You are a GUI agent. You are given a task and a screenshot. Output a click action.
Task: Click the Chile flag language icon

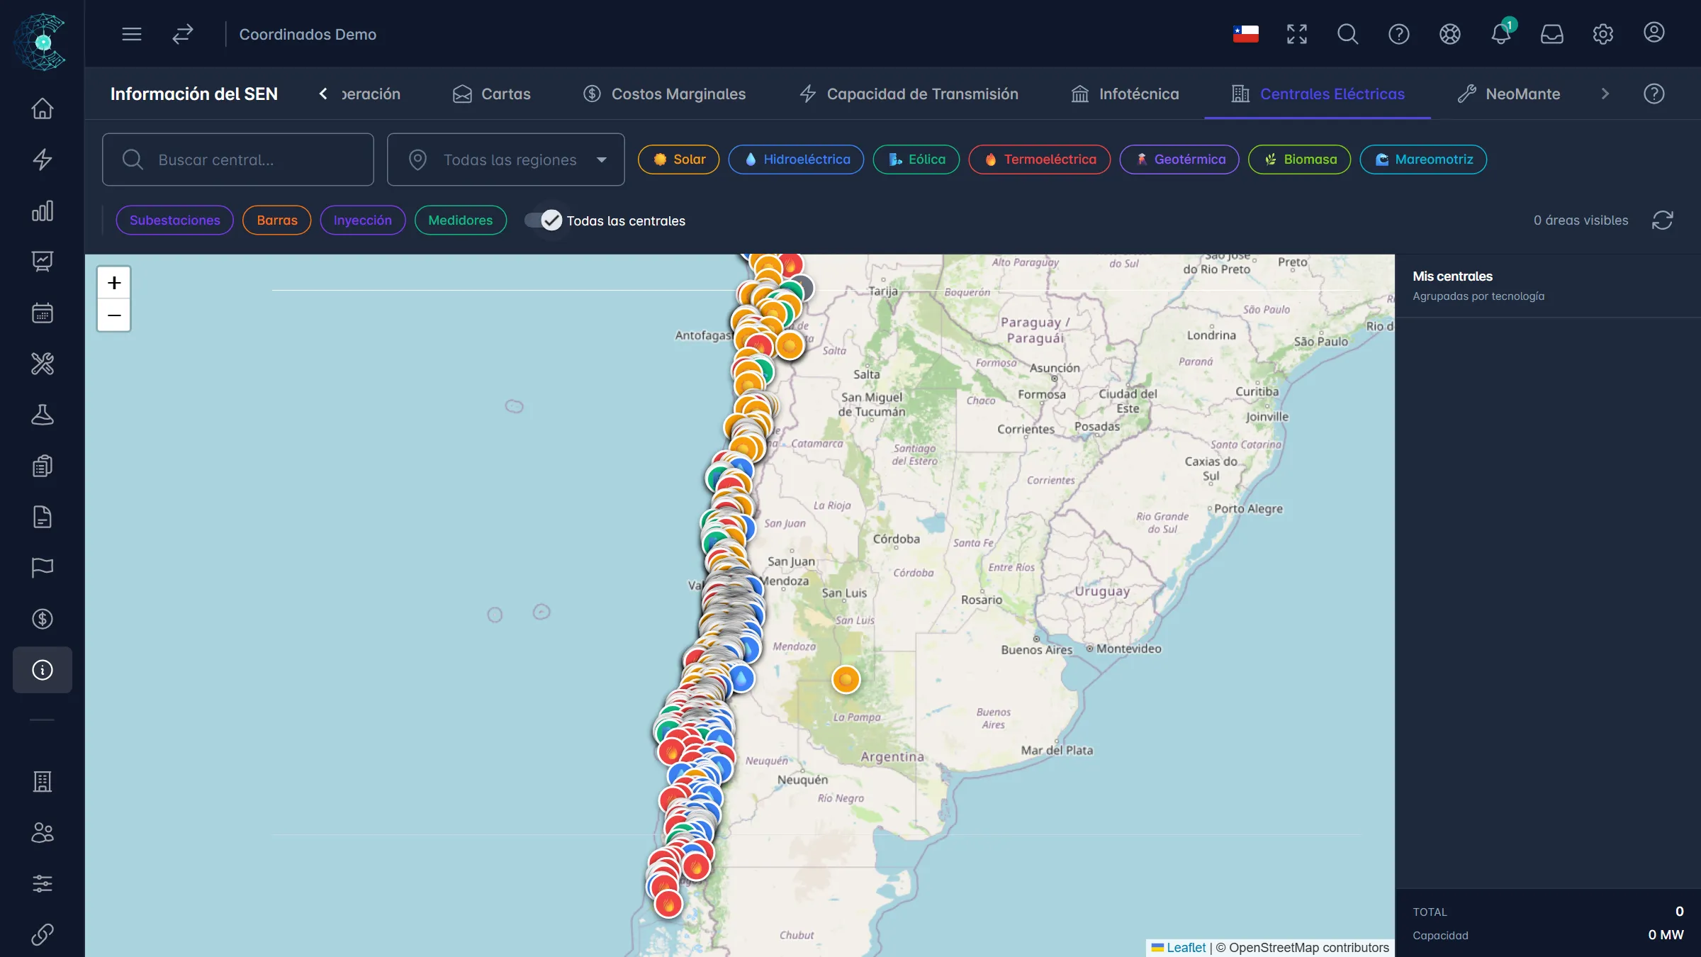click(x=1245, y=34)
